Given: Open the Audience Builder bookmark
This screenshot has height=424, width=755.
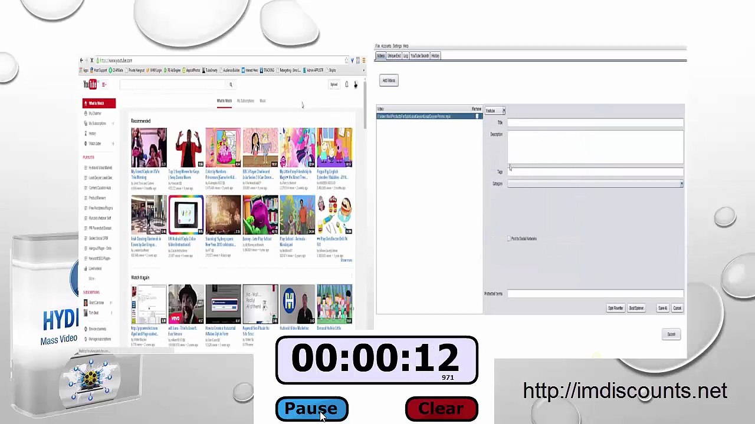Looking at the screenshot, I should click(230, 71).
